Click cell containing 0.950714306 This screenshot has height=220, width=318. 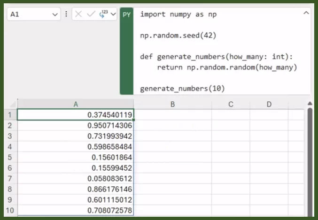coord(75,125)
